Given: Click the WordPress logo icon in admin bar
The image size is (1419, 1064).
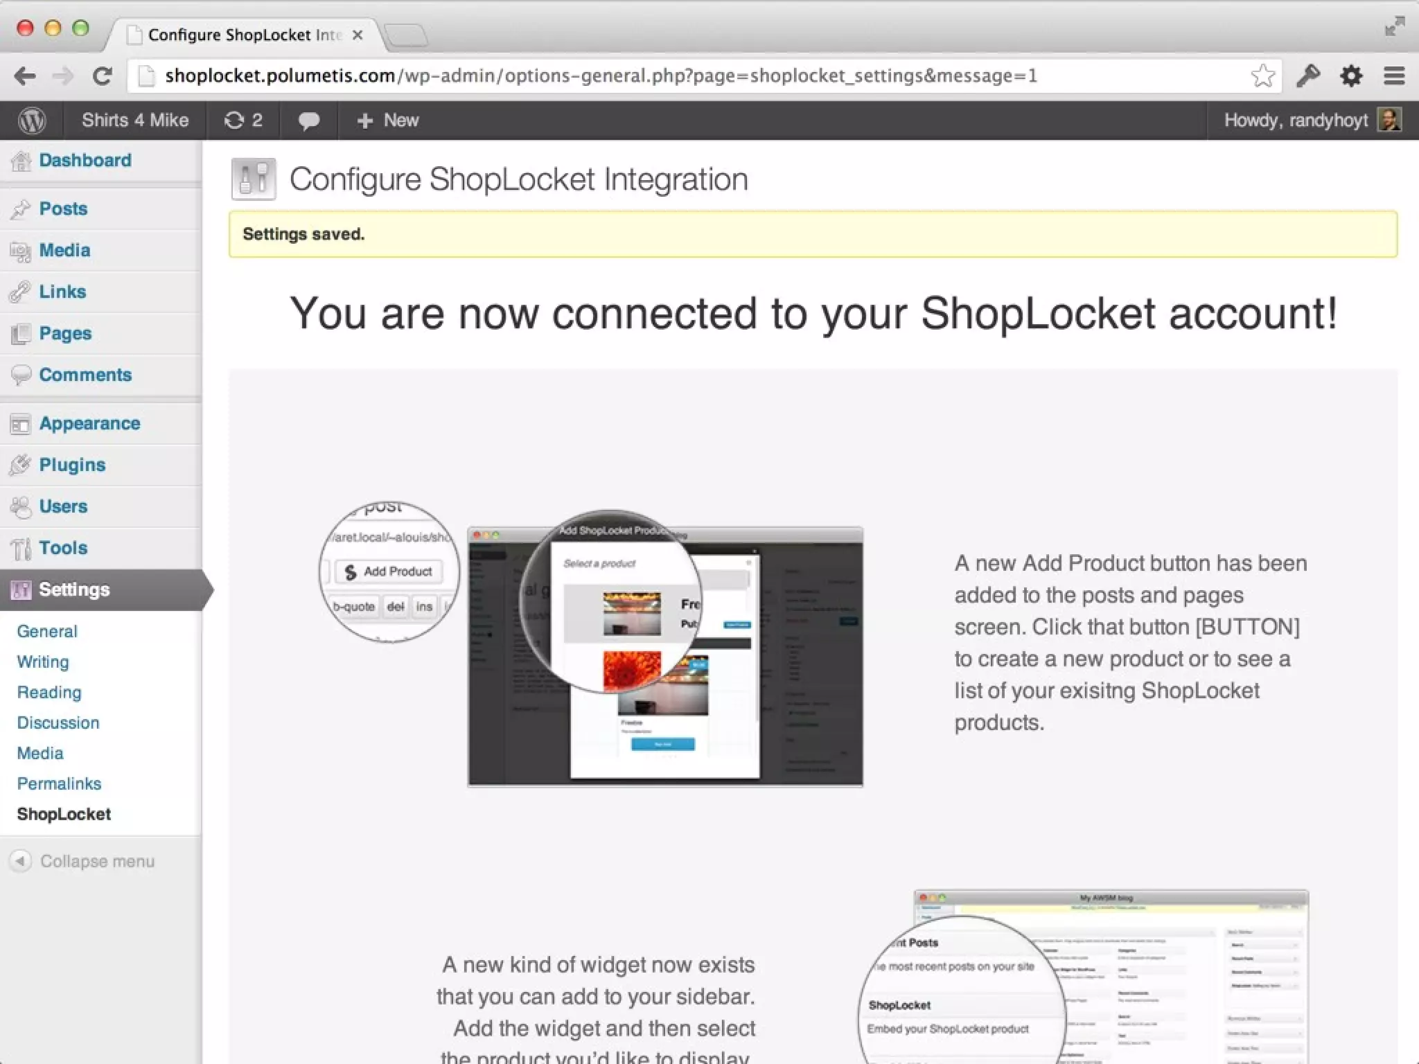Looking at the screenshot, I should [x=32, y=121].
